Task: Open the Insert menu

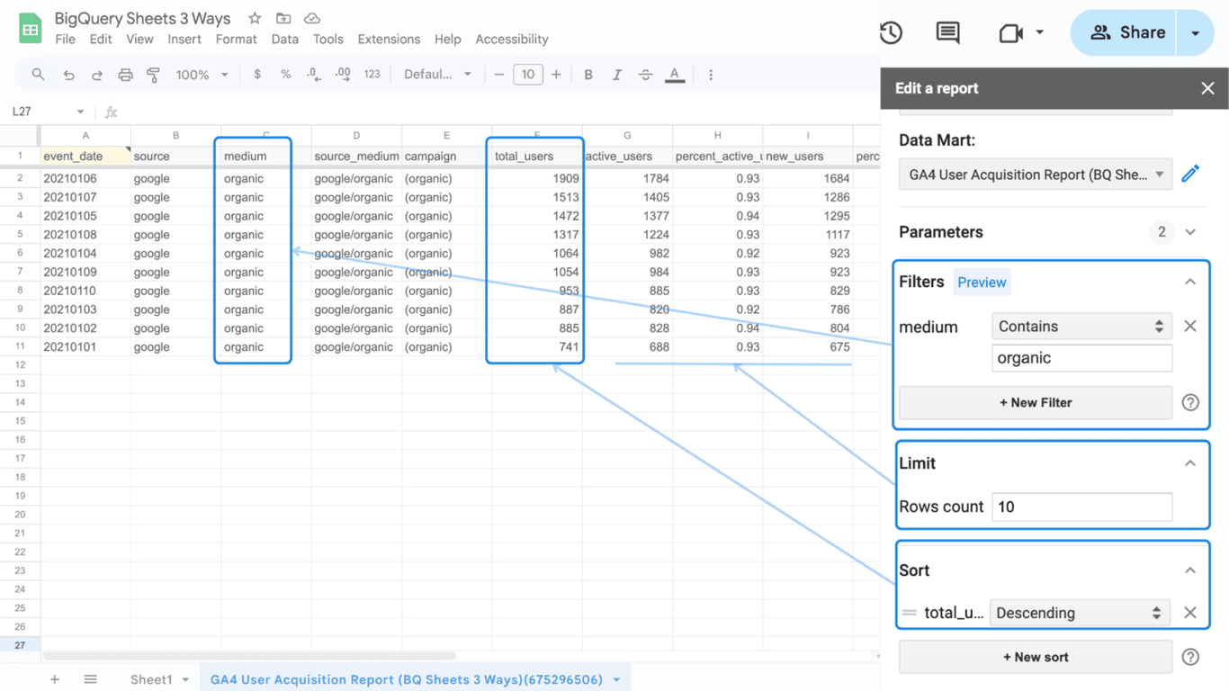Action: click(184, 39)
